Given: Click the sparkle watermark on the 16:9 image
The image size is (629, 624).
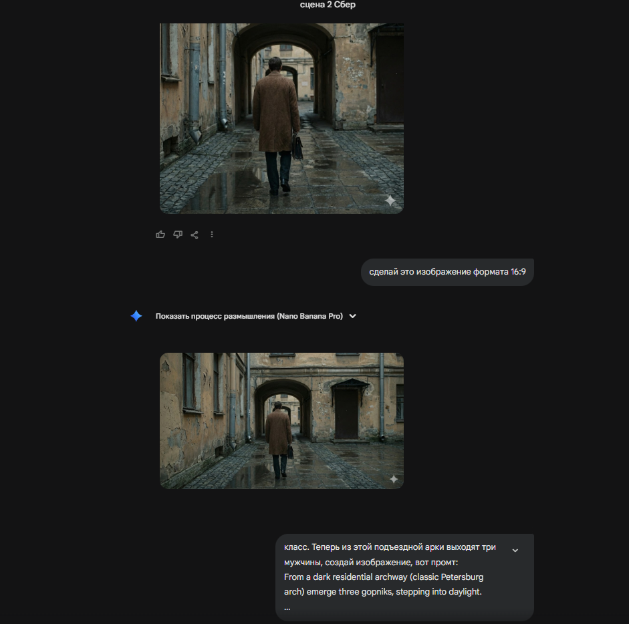Looking at the screenshot, I should (x=394, y=479).
